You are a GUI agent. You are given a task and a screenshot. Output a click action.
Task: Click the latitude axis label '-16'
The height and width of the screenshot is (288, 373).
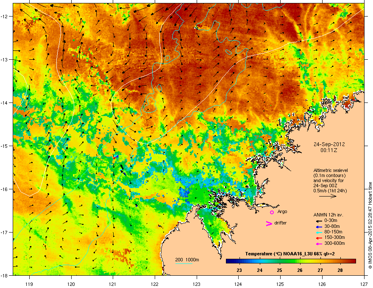tap(4, 189)
